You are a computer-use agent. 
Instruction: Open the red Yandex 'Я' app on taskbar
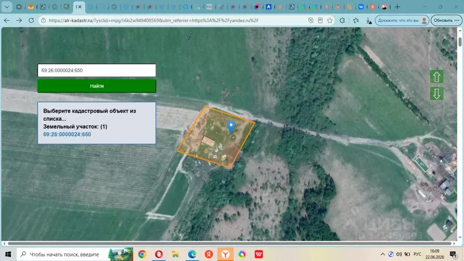point(209,254)
